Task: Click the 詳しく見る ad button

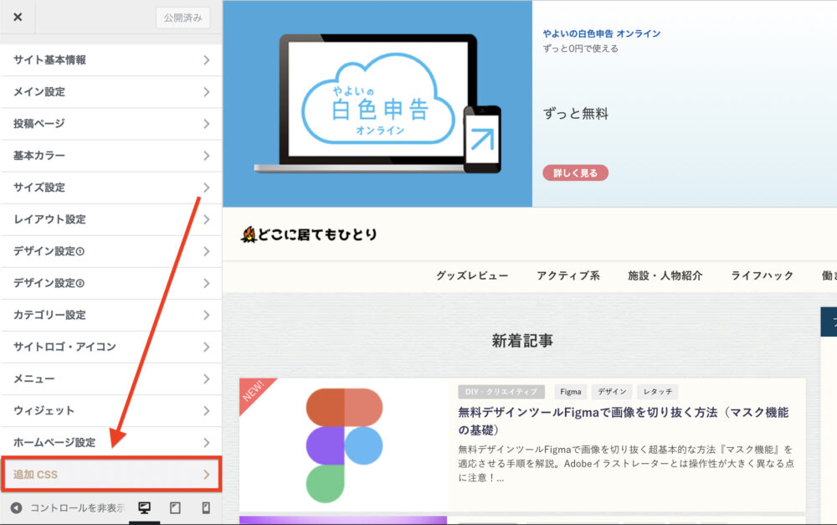Action: (575, 173)
